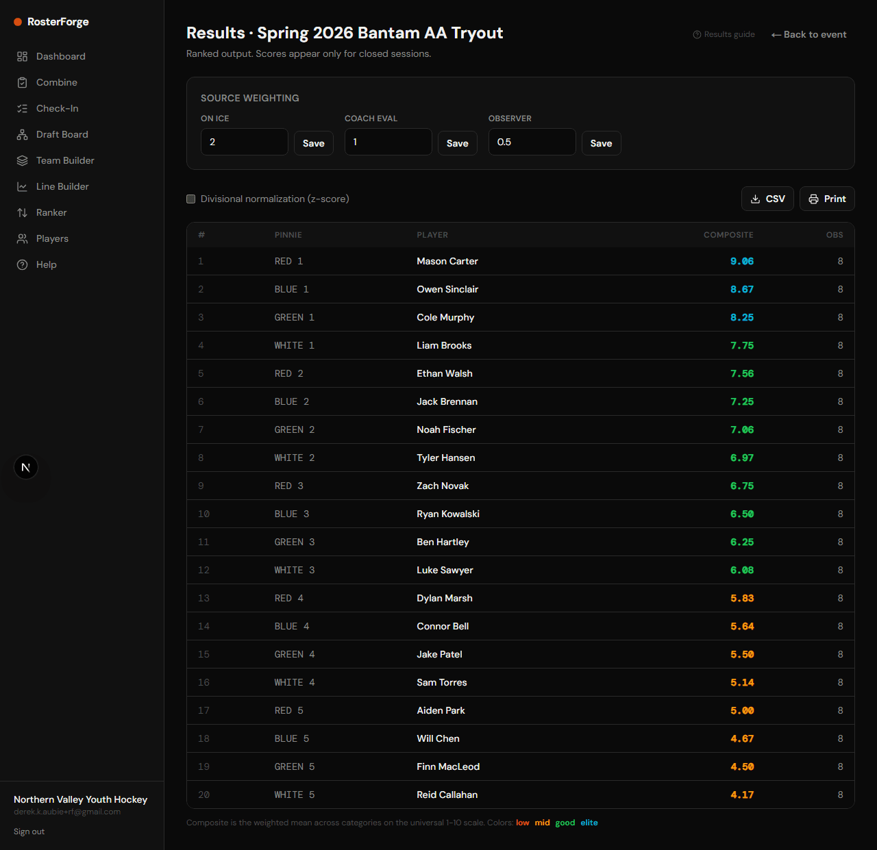Sign out of the account

pos(29,832)
